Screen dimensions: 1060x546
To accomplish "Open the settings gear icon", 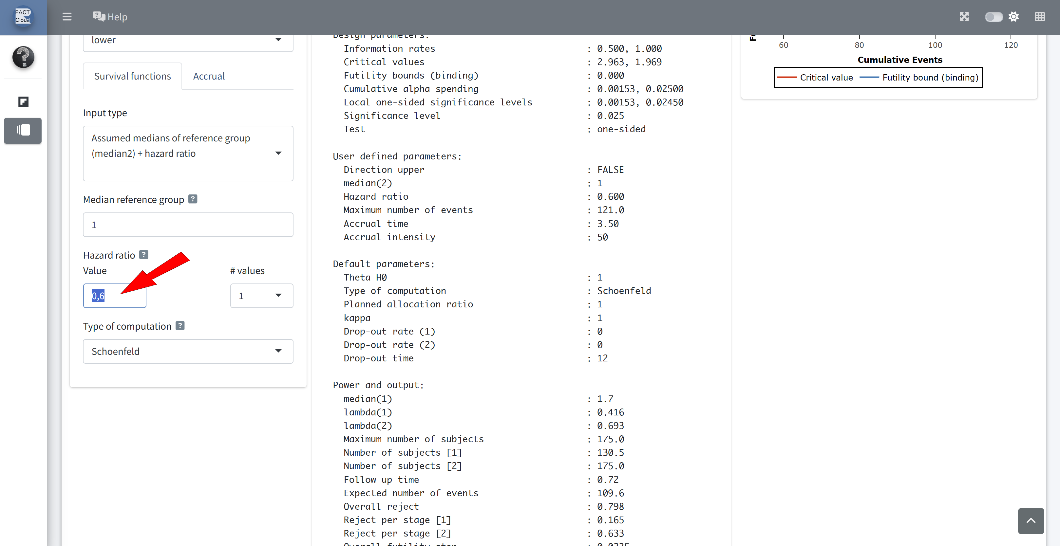I will coord(1014,17).
